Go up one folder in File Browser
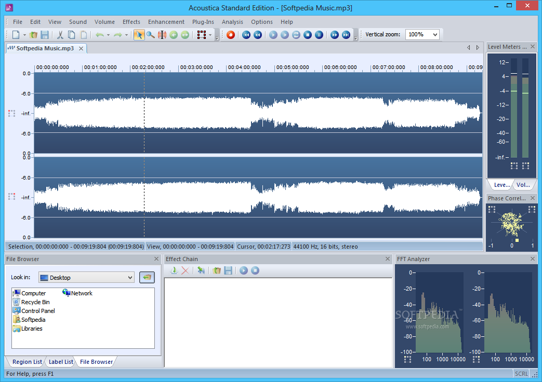This screenshot has height=382, width=542. click(x=147, y=277)
